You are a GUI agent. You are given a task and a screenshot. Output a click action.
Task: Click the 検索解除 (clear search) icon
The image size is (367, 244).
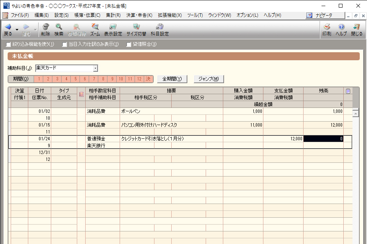click(x=77, y=27)
